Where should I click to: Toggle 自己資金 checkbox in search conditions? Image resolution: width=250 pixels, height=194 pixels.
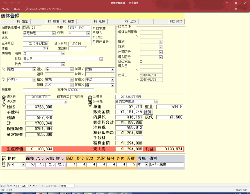(x=141, y=61)
